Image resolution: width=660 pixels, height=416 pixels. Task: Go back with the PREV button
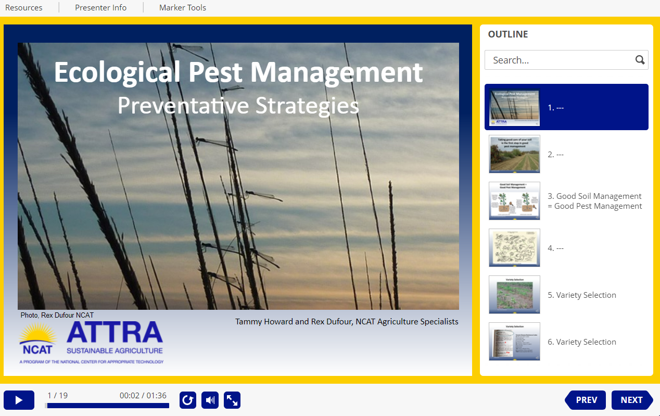click(586, 400)
